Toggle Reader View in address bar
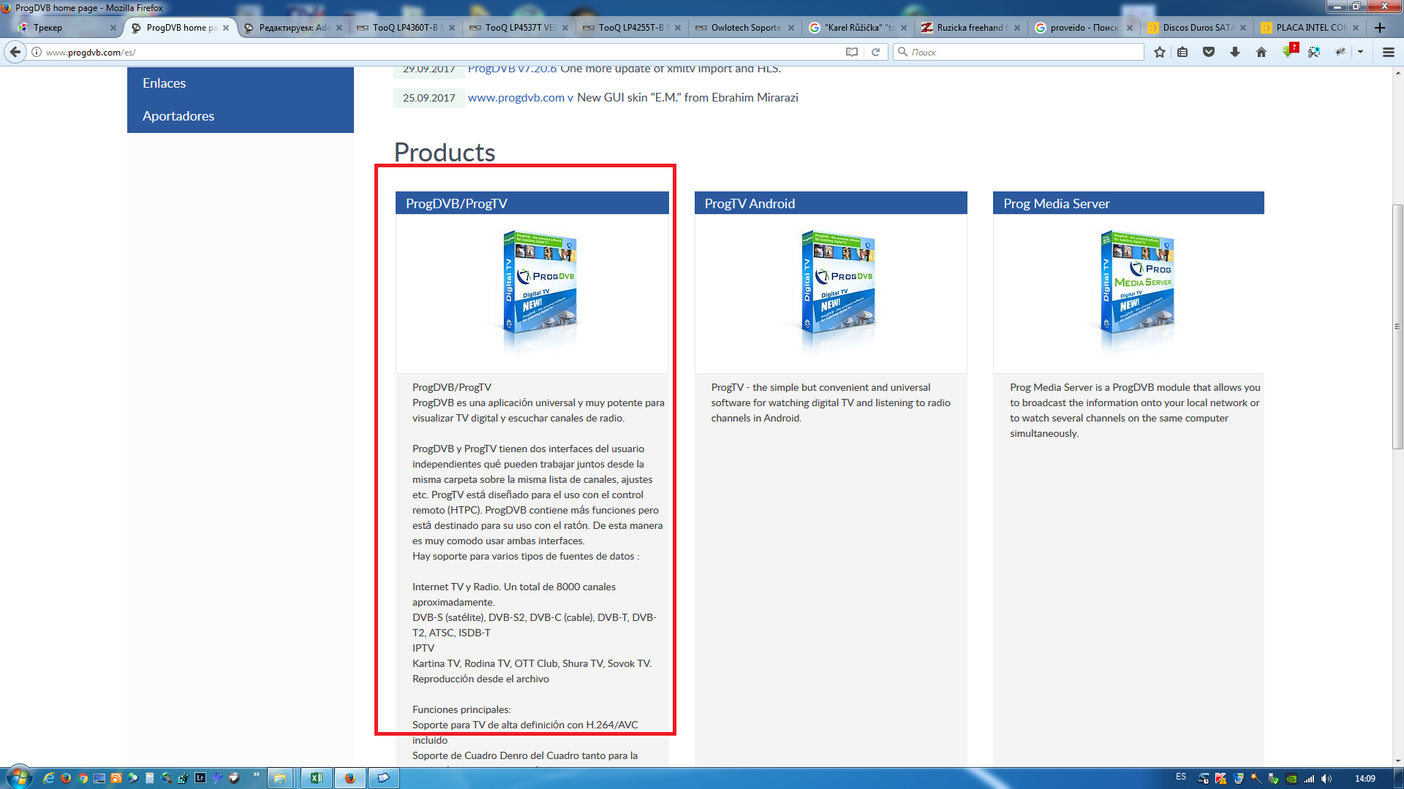This screenshot has height=789, width=1404. point(852,52)
